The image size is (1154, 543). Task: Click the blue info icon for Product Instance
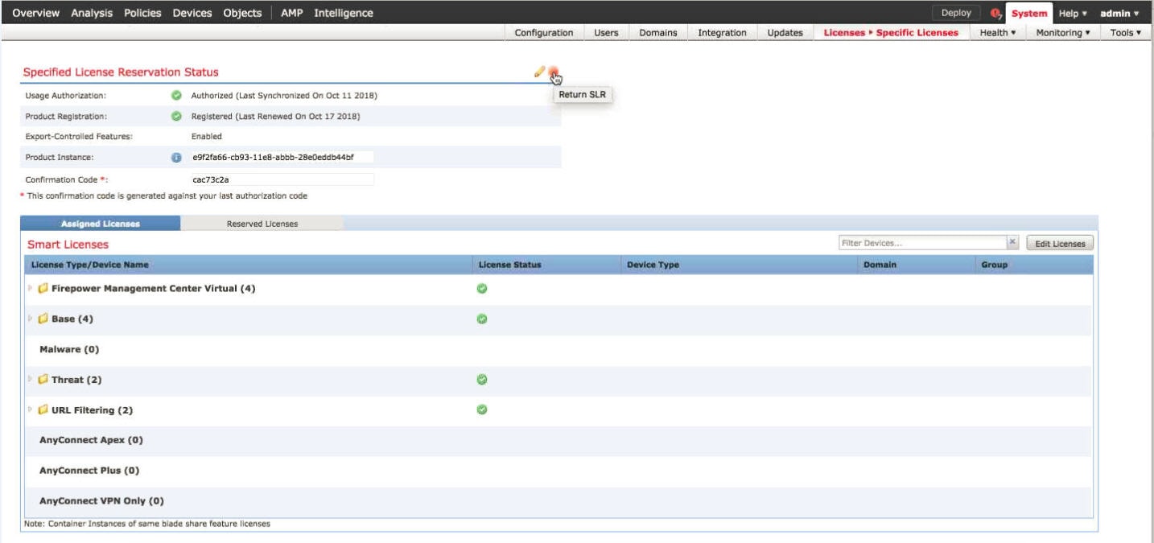click(x=175, y=157)
